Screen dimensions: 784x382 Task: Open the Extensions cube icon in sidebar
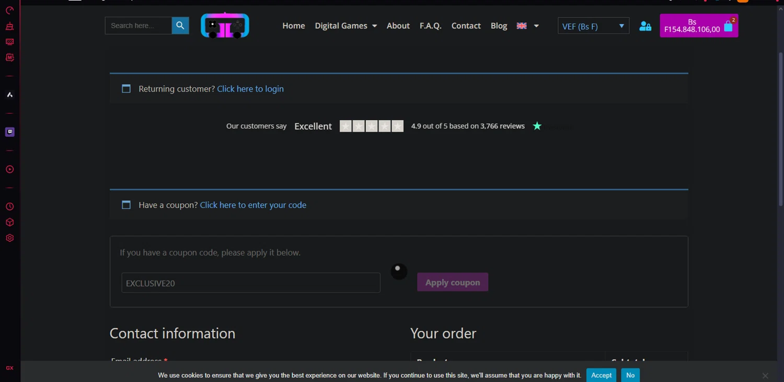tap(9, 222)
